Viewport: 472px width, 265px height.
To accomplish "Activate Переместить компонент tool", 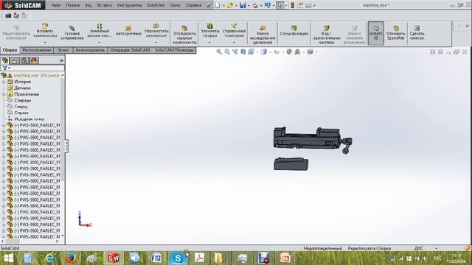I will (156, 31).
